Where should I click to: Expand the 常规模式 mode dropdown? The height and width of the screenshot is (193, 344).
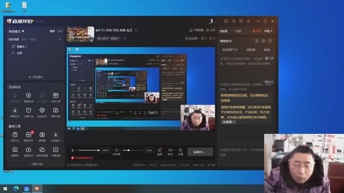(x=16, y=31)
